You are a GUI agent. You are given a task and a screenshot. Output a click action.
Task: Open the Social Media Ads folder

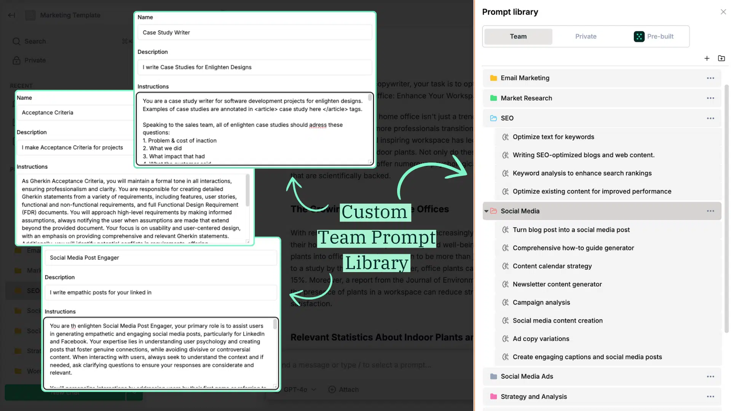point(602,376)
